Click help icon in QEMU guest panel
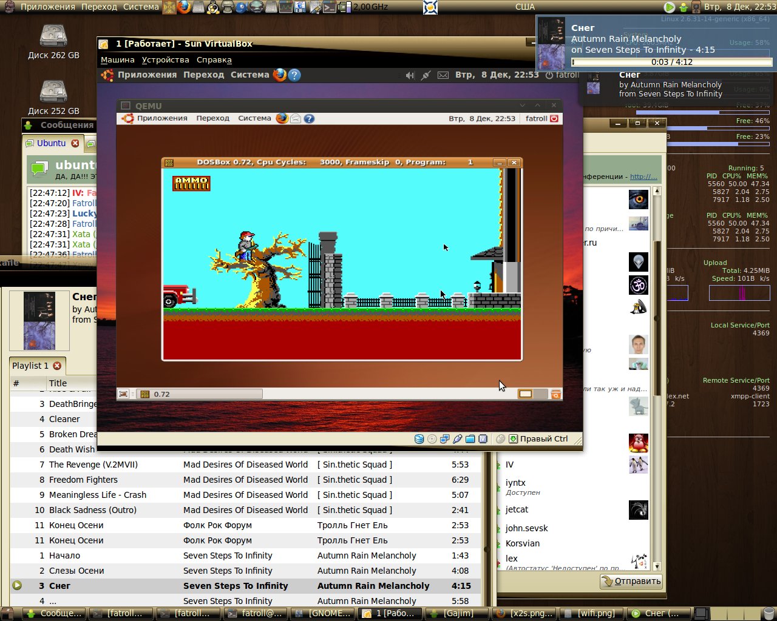Image resolution: width=777 pixels, height=621 pixels. (x=309, y=118)
